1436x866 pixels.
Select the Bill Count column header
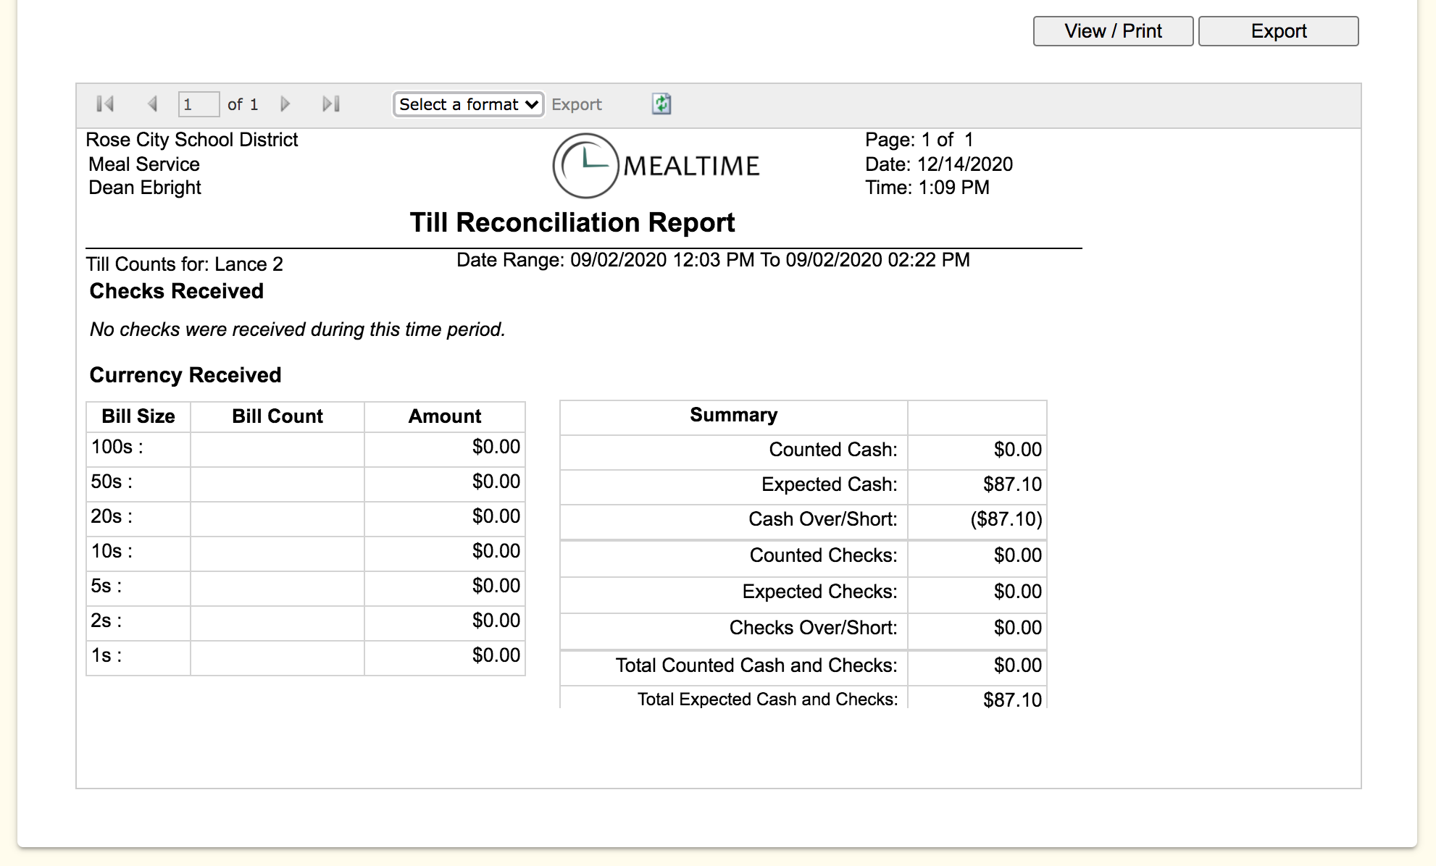[x=277, y=416]
